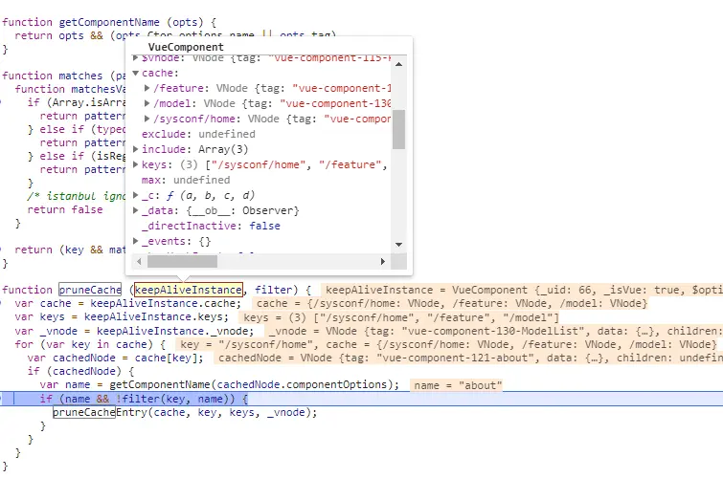
Task: Expand the include Array(3) property
Action: 136,149
